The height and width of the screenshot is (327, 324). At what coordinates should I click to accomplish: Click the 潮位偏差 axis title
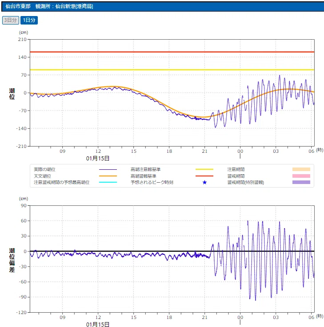click(12, 260)
